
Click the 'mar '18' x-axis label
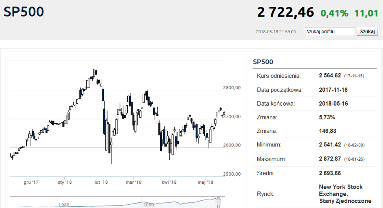point(134,183)
